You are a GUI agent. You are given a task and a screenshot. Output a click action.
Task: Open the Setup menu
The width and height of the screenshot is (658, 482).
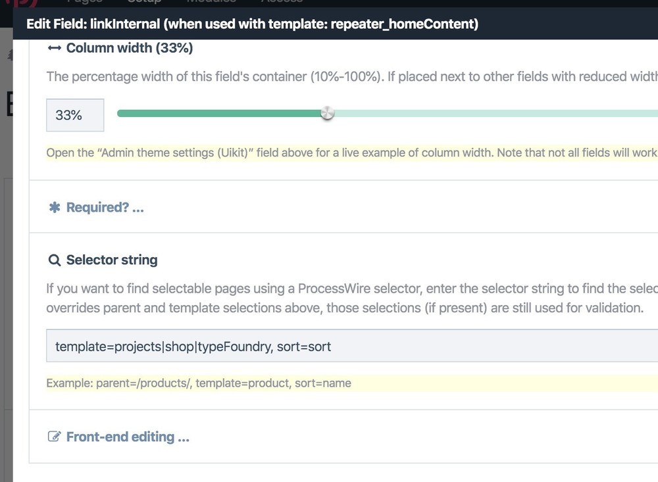click(x=143, y=2)
